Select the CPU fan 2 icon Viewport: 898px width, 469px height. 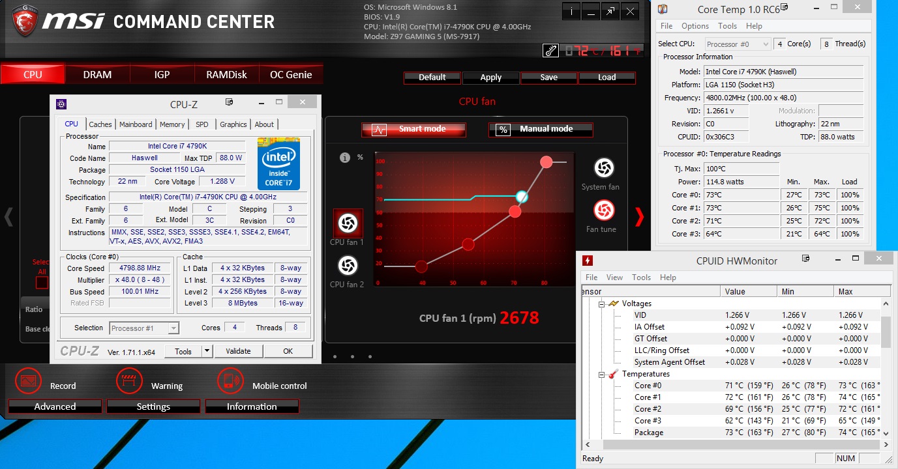pyautogui.click(x=348, y=265)
